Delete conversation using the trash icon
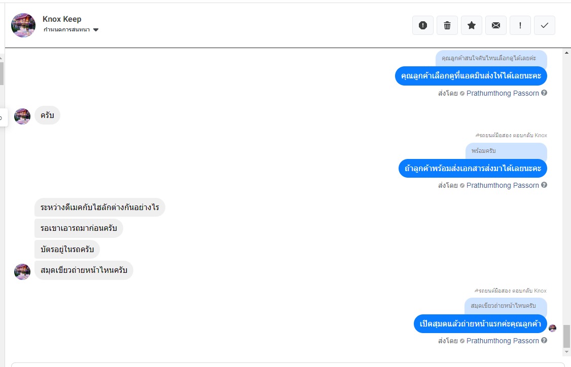Screen dimensions: 571x367 click(447, 25)
